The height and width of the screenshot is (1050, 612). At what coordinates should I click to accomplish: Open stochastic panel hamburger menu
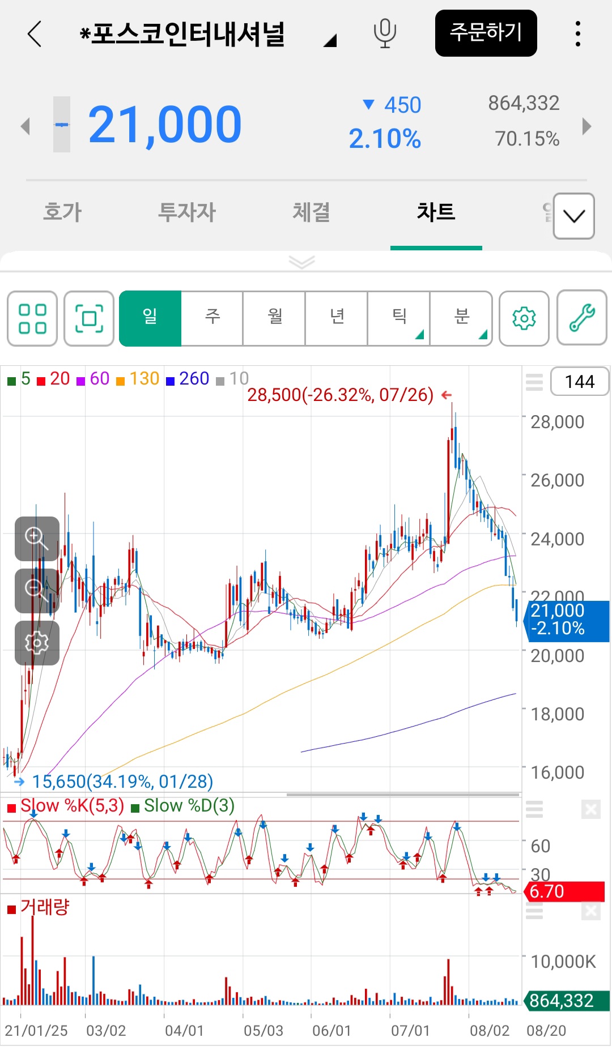(x=534, y=809)
